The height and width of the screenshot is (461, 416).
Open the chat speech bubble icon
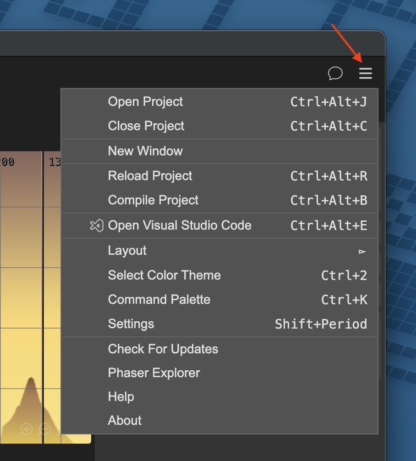point(335,73)
